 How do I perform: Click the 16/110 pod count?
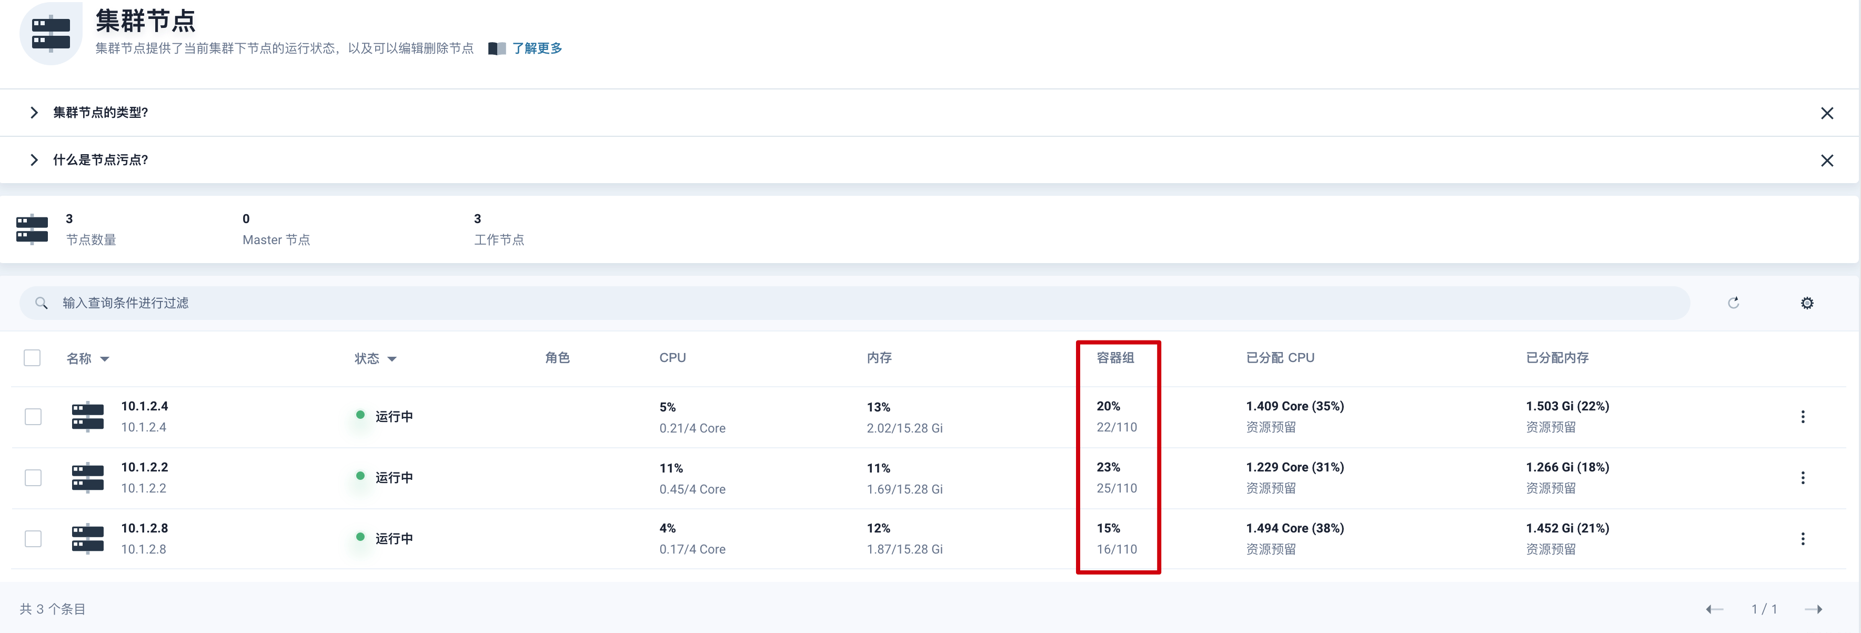coord(1117,549)
